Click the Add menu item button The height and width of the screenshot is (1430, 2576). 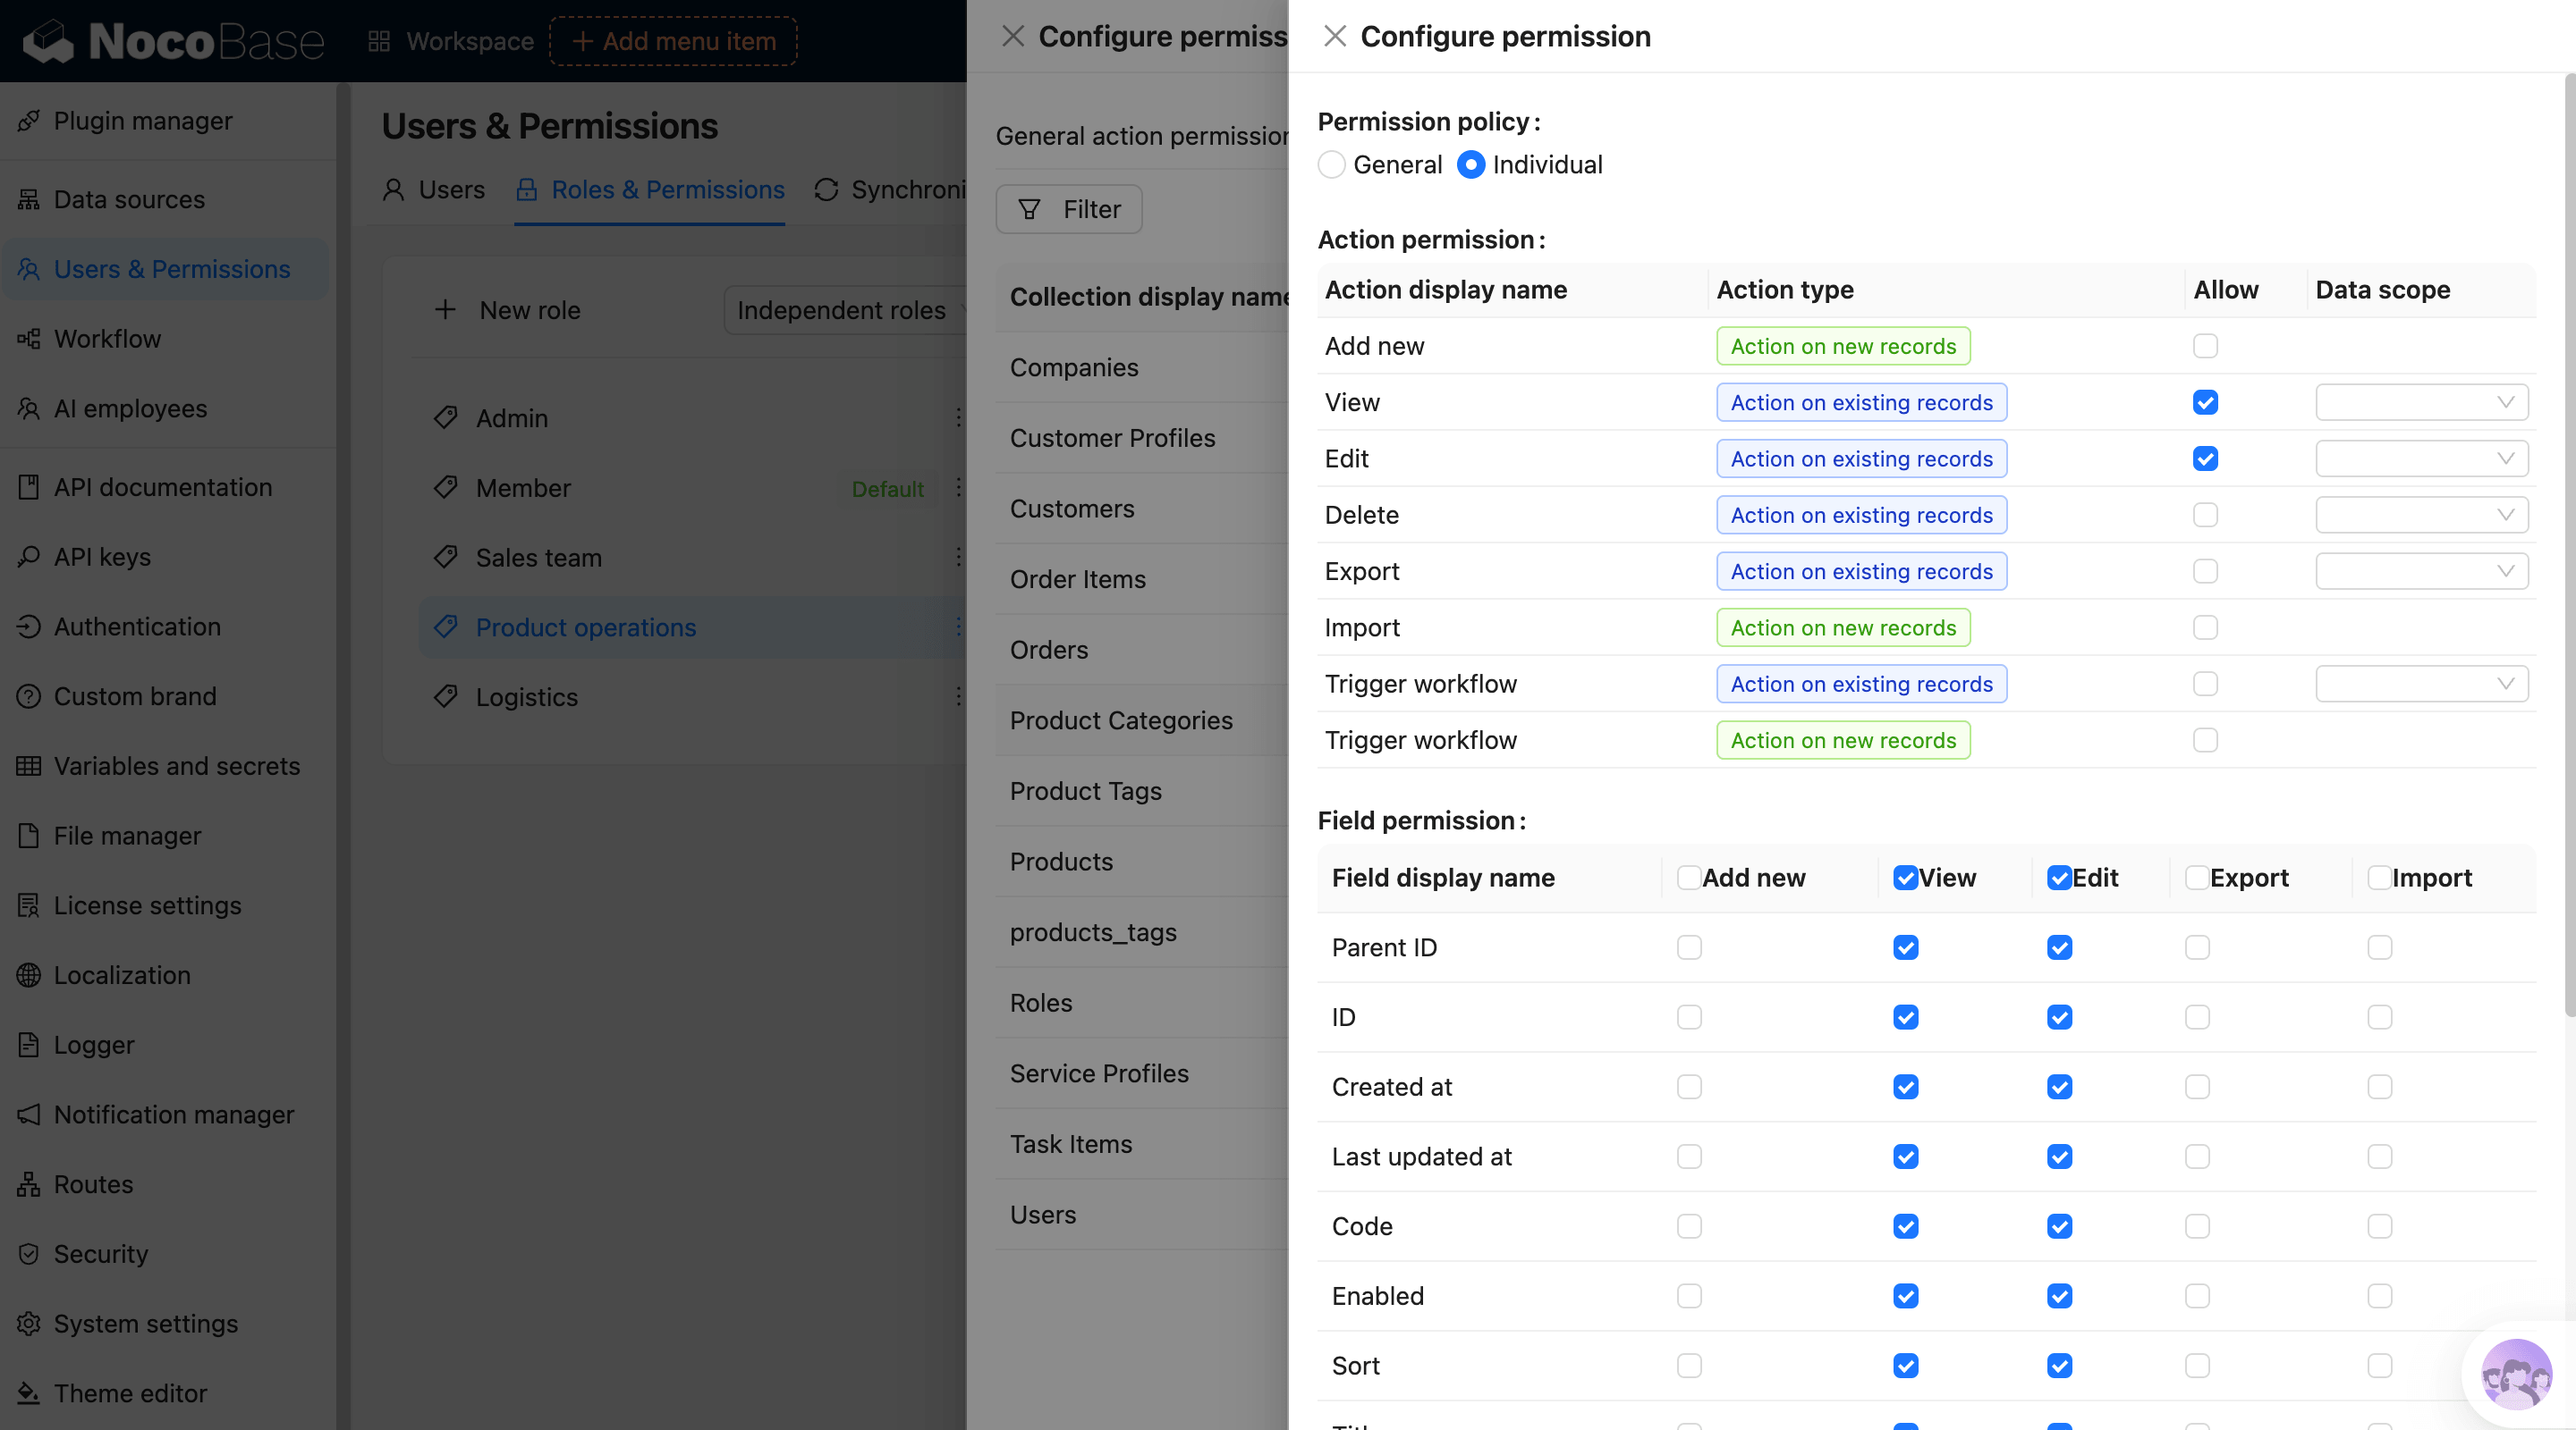tap(673, 41)
